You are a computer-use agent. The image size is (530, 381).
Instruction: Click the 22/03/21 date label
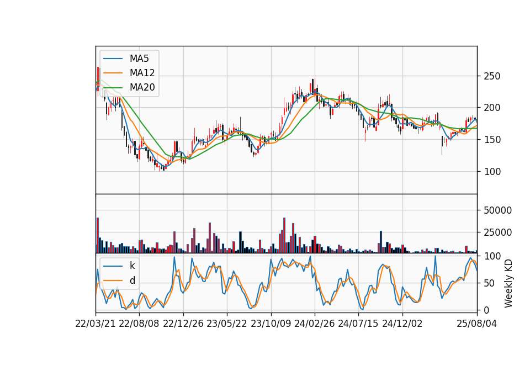96,324
